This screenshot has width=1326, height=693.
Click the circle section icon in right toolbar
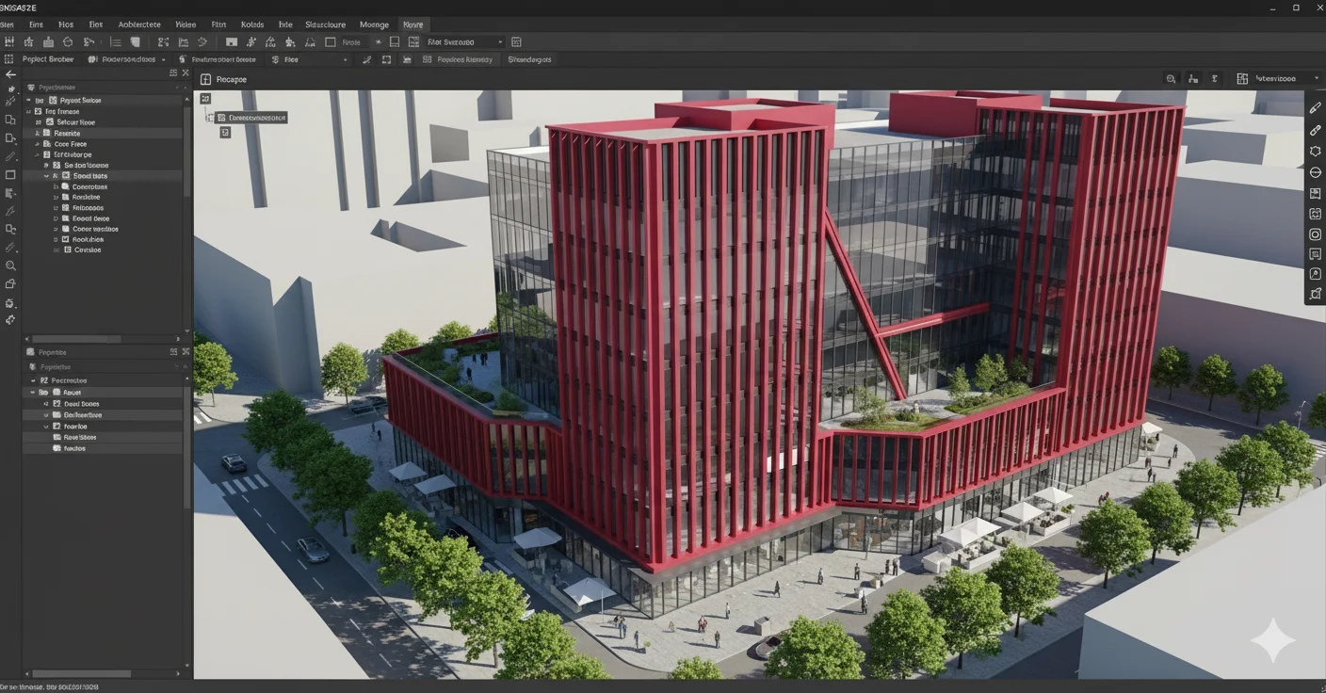1316,172
